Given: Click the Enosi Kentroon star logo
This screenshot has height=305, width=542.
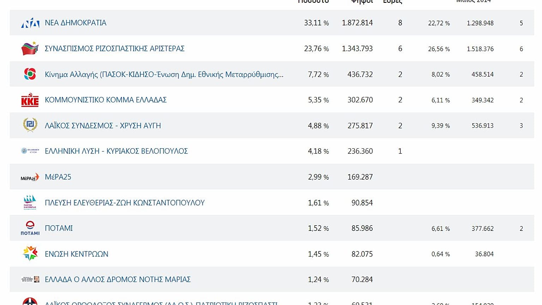Looking at the screenshot, I should (30, 253).
